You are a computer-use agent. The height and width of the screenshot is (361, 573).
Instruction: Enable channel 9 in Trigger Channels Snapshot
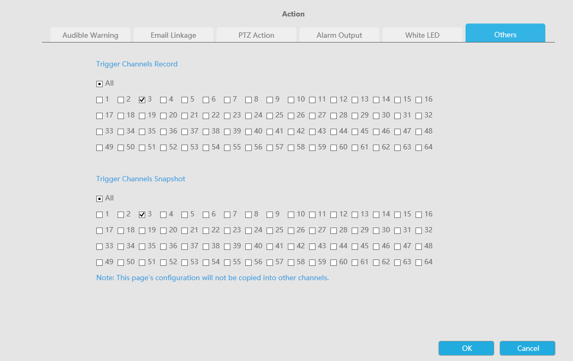coord(270,215)
